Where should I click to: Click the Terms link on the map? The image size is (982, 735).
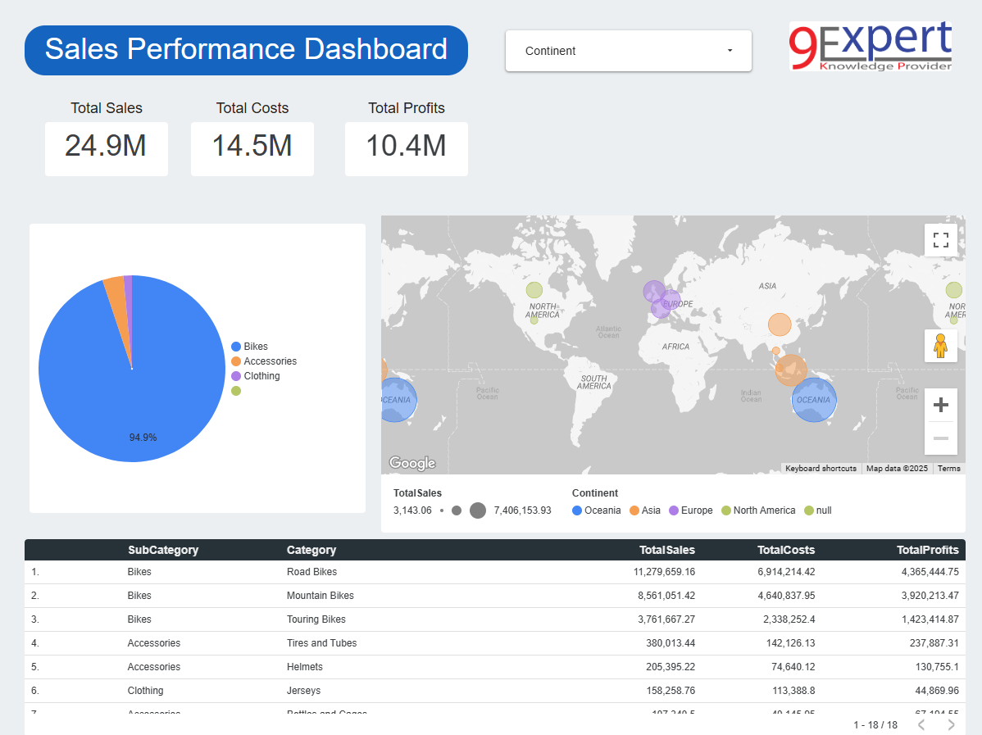948,468
